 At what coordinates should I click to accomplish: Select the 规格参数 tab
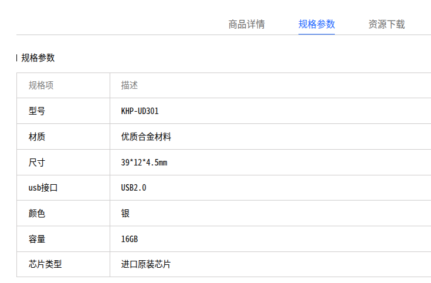coord(317,24)
